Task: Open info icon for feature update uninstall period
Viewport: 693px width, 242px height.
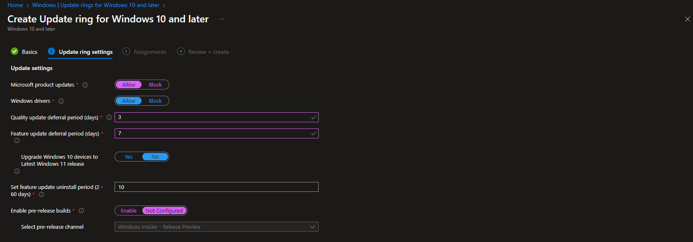Action: point(41,194)
